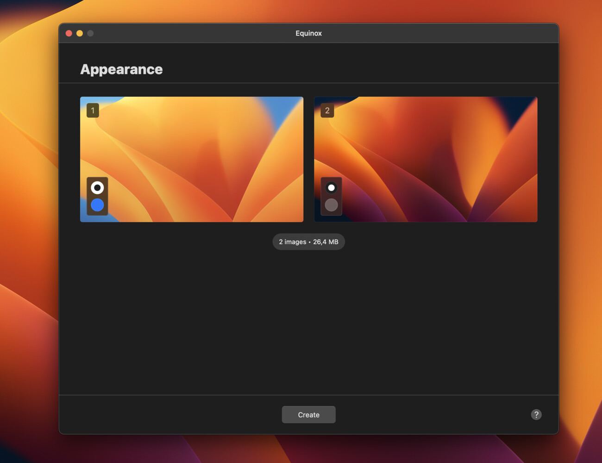
Task: Click the appearance selector pill on image 2
Action: tap(332, 196)
